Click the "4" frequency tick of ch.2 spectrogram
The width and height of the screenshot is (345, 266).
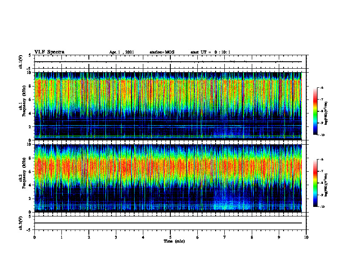30,185
